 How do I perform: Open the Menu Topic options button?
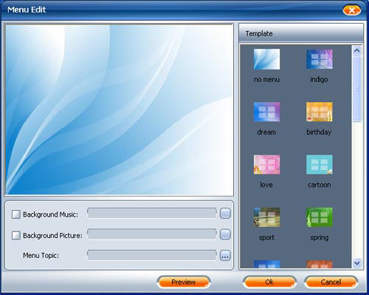tap(225, 256)
